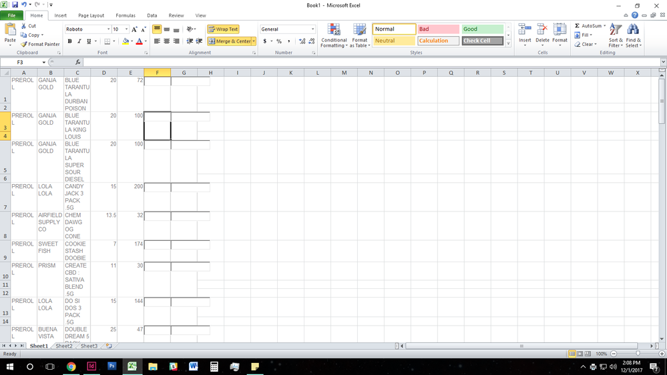Apply comma style
This screenshot has width=667, height=375.
pos(289,41)
